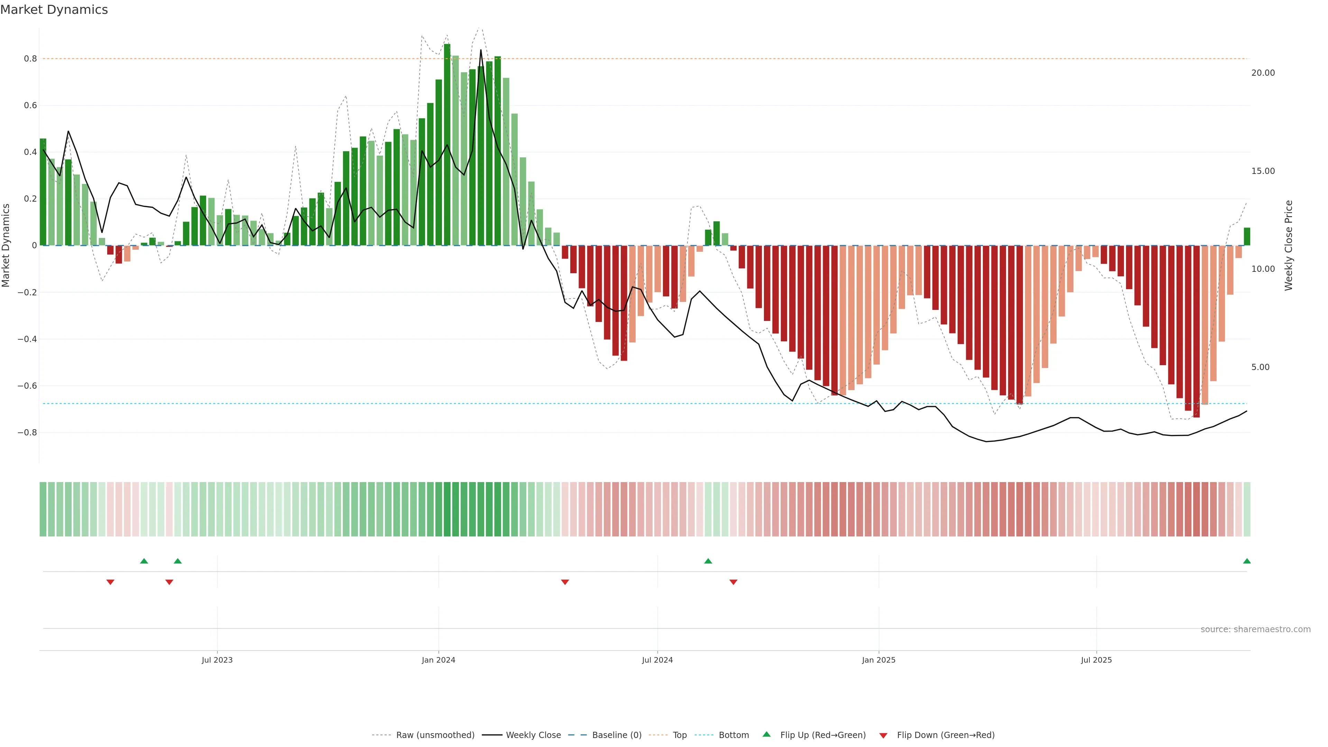Click the flip-down marker near April 2024

[564, 582]
